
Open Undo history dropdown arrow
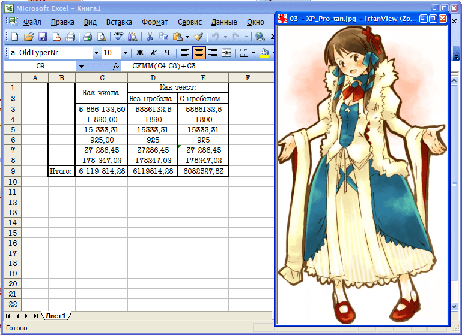tap(225, 37)
